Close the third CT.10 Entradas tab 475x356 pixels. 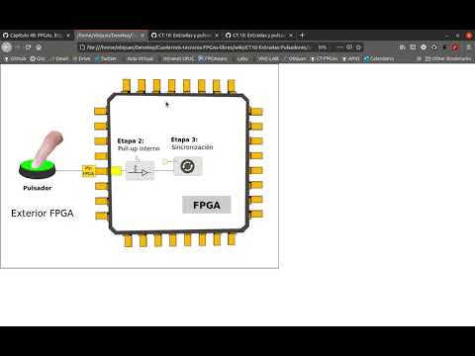[x=217, y=36]
